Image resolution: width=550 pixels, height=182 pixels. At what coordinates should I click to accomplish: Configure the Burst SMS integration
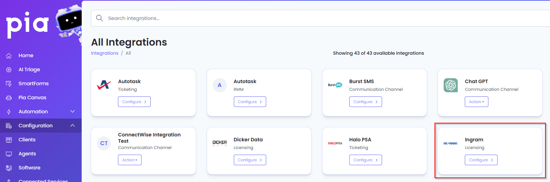(365, 102)
